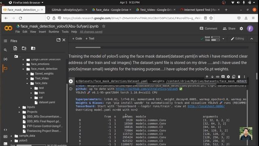The width and height of the screenshot is (259, 146).
Task: Copy link to the cell
Action: click(x=218, y=77)
